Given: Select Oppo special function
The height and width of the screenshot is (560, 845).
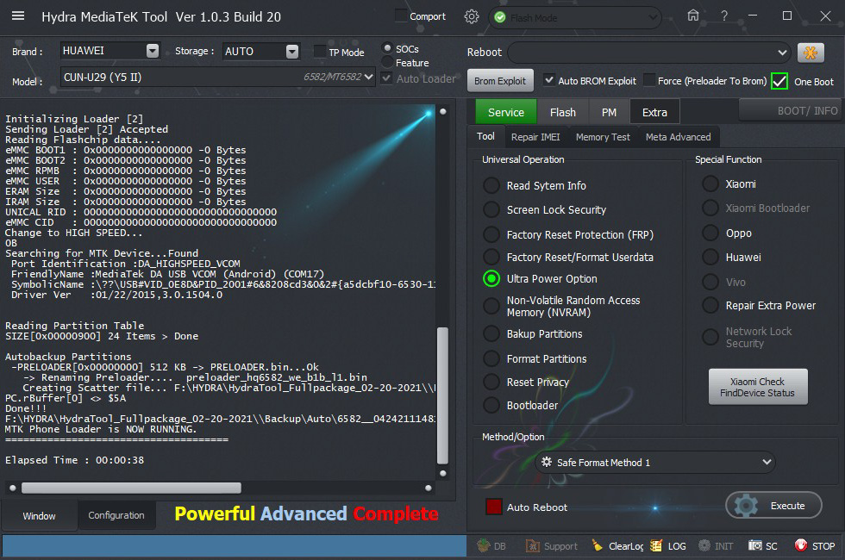Looking at the screenshot, I should tap(710, 233).
